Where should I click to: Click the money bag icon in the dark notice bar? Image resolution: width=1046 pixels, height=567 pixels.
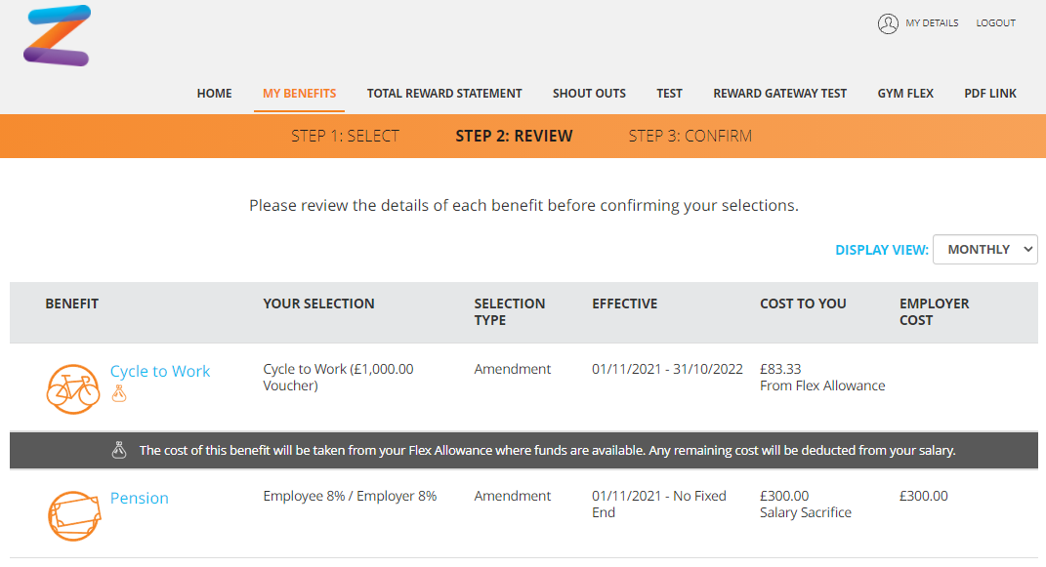(x=119, y=451)
